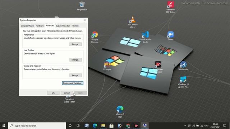Launch Microsoft Edge desktop shortcut
The image size is (230, 129).
(x=120, y=112)
